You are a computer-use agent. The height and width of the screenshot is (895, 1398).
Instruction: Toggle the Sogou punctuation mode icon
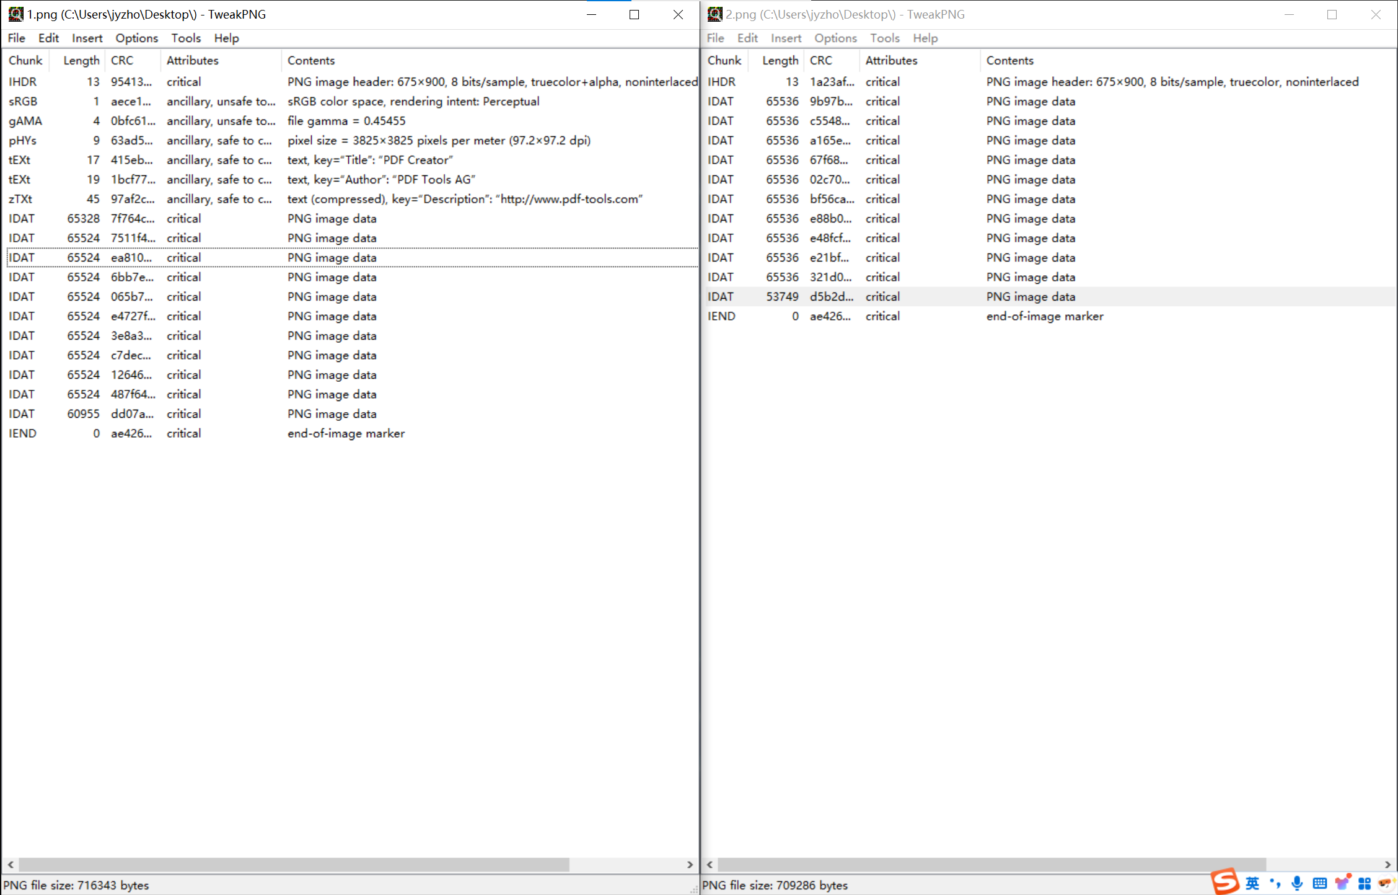[x=1275, y=883]
